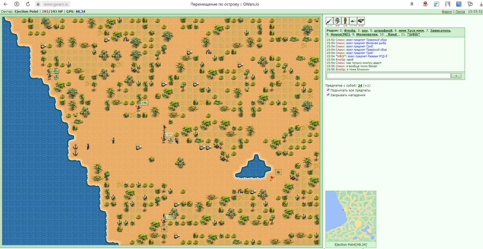Select the rifle weapon slot icon

(x=330, y=21)
